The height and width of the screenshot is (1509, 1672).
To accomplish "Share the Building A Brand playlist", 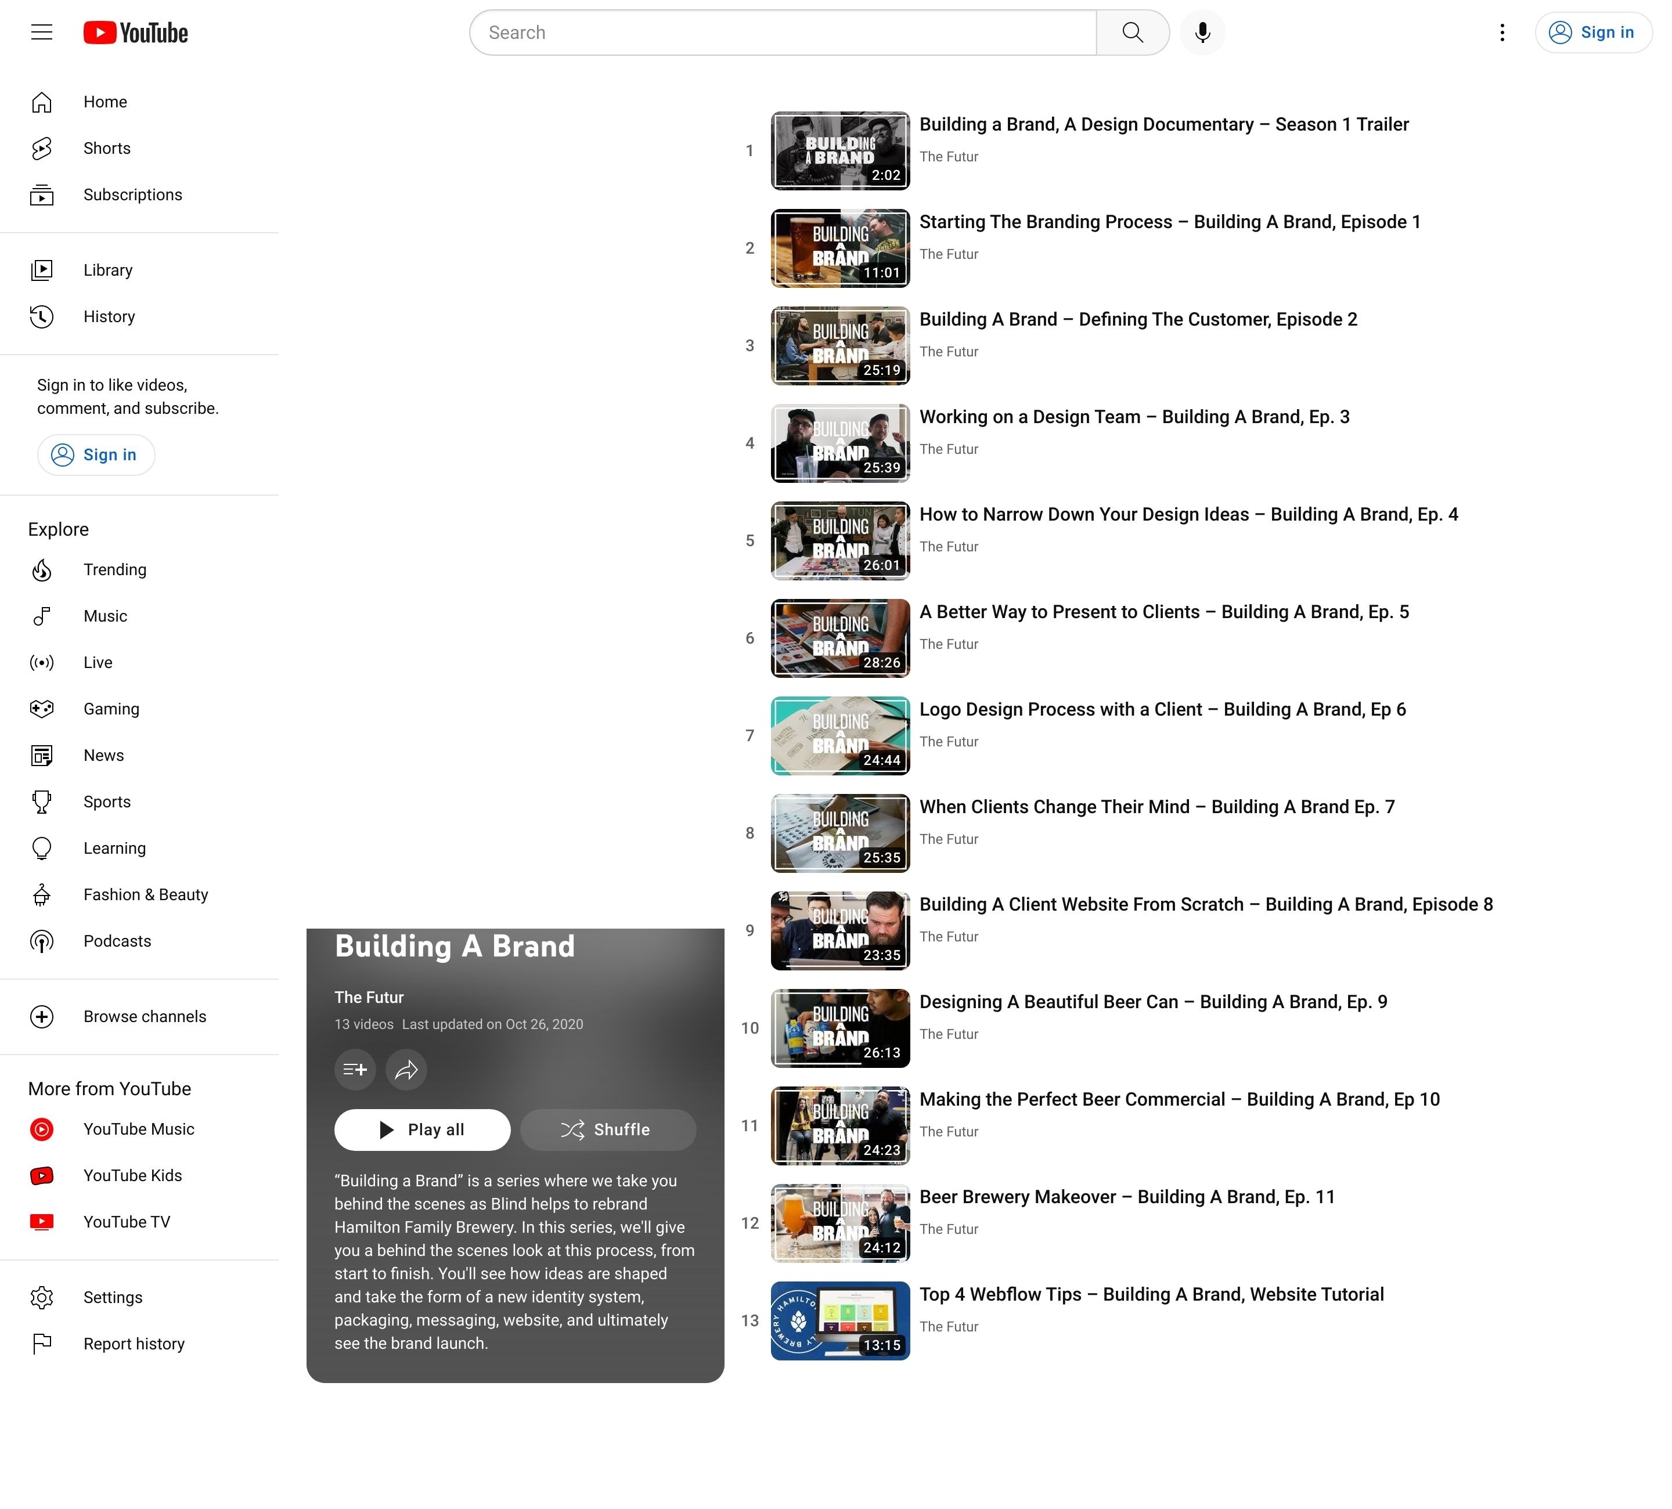I will click(x=406, y=1070).
